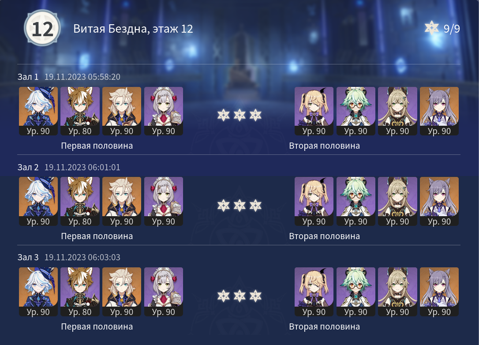
Task: Click Noelle portrait in Зал 1 first half
Action: [164, 111]
